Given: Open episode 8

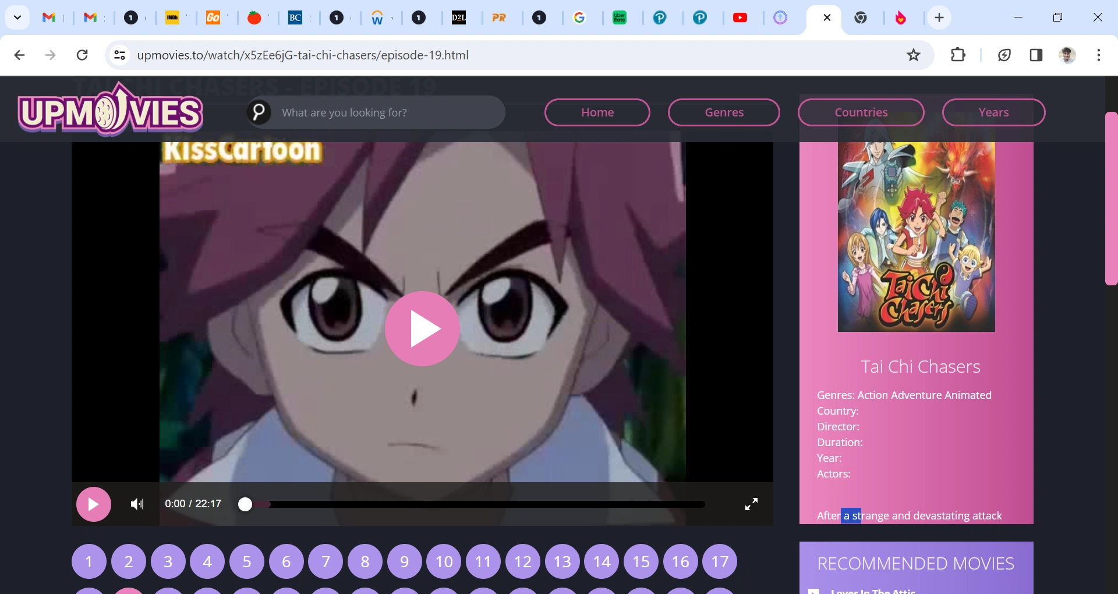Looking at the screenshot, I should (x=365, y=561).
